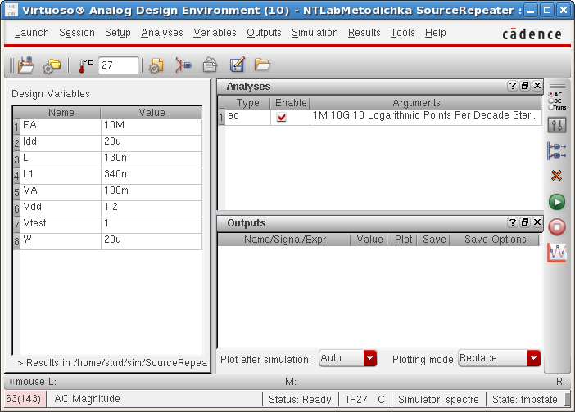Select the L1 value cell 340n

[152, 176]
